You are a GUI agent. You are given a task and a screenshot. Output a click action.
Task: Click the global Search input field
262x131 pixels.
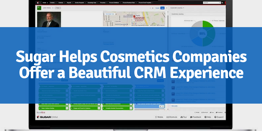(212, 3)
